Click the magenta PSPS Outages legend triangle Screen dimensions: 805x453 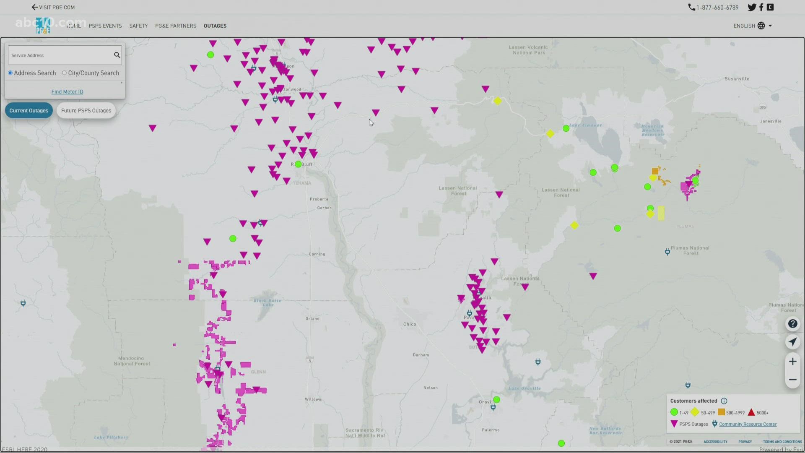click(674, 424)
